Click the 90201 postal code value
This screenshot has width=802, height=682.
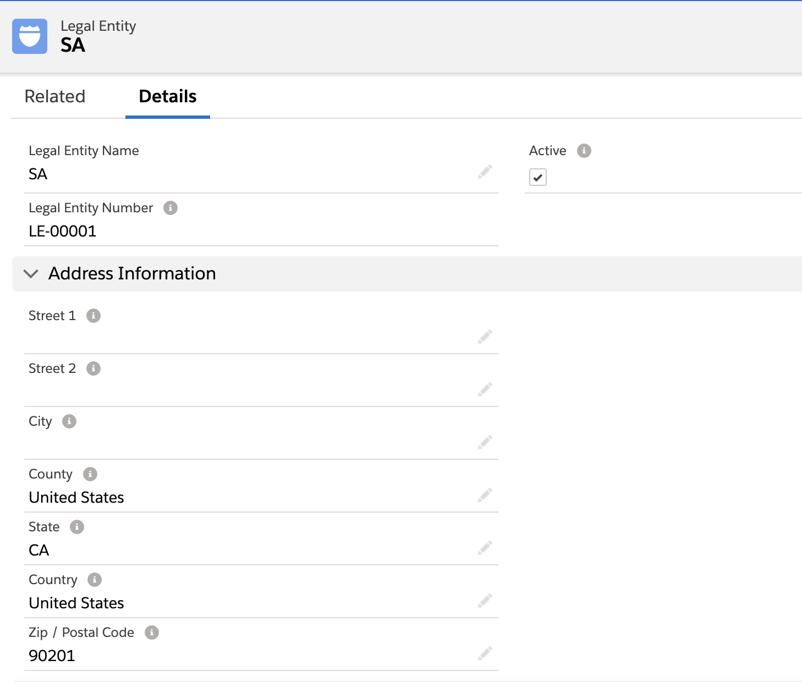coord(52,656)
